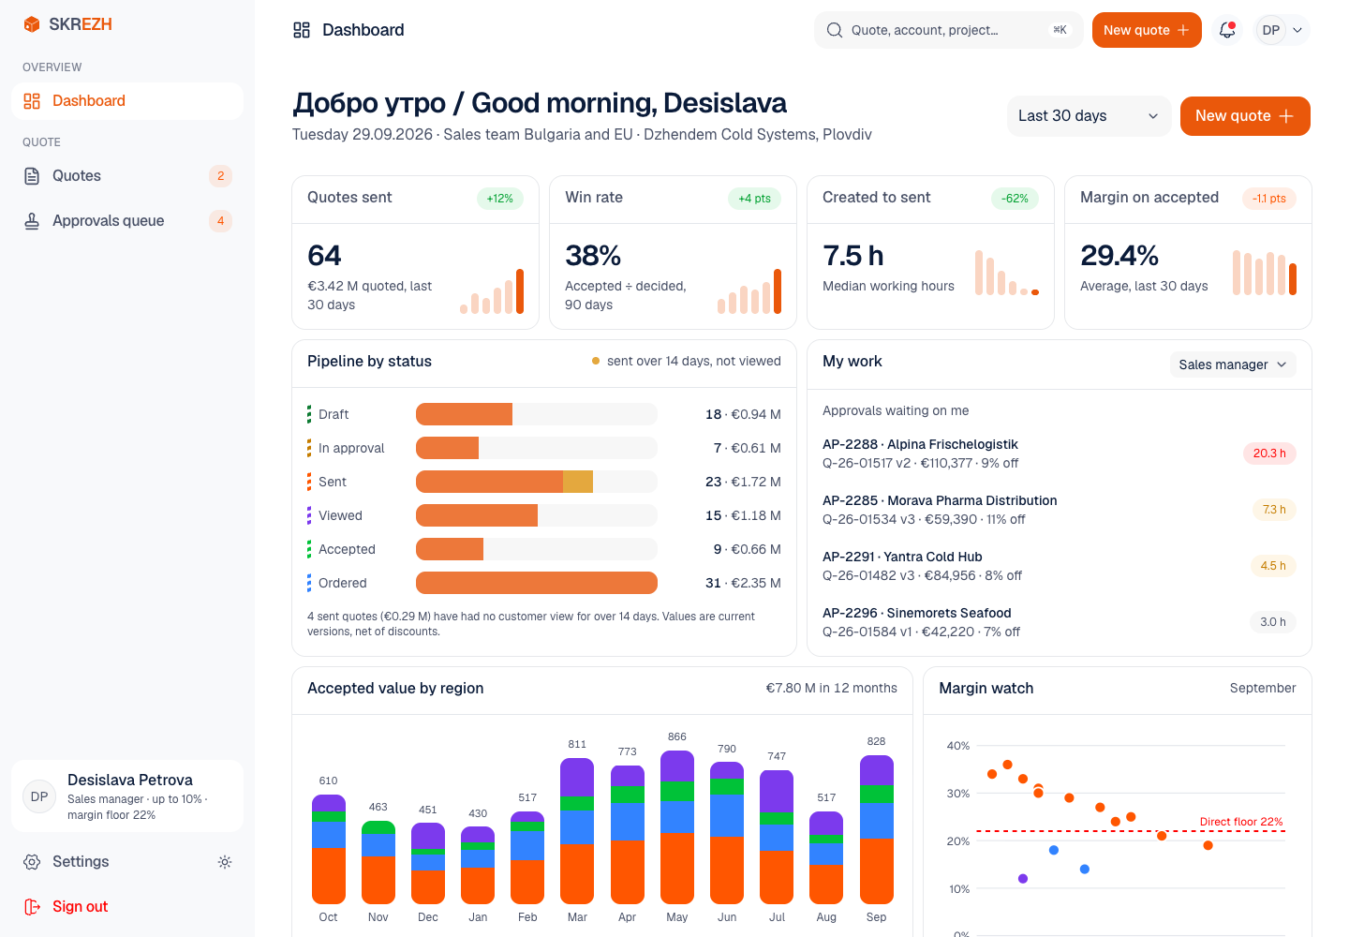1349x937 pixels.
Task: Click the "€7.80 M in 12 months" total
Action: 832,689
